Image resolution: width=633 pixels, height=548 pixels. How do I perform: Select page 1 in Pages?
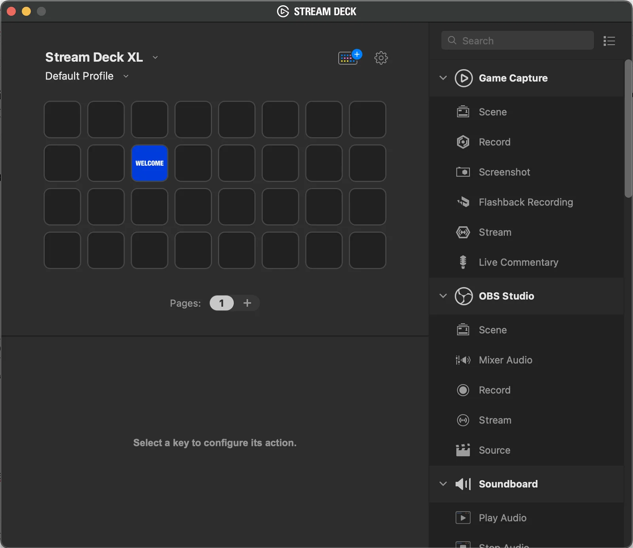pos(222,303)
